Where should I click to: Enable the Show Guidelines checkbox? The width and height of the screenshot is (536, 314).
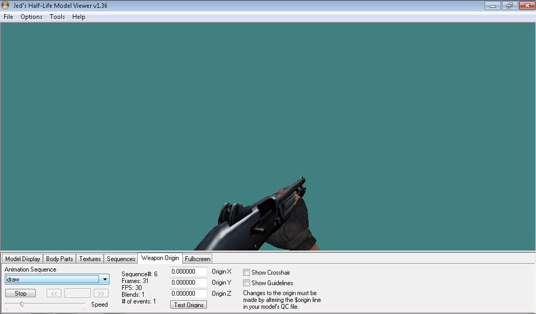click(246, 283)
